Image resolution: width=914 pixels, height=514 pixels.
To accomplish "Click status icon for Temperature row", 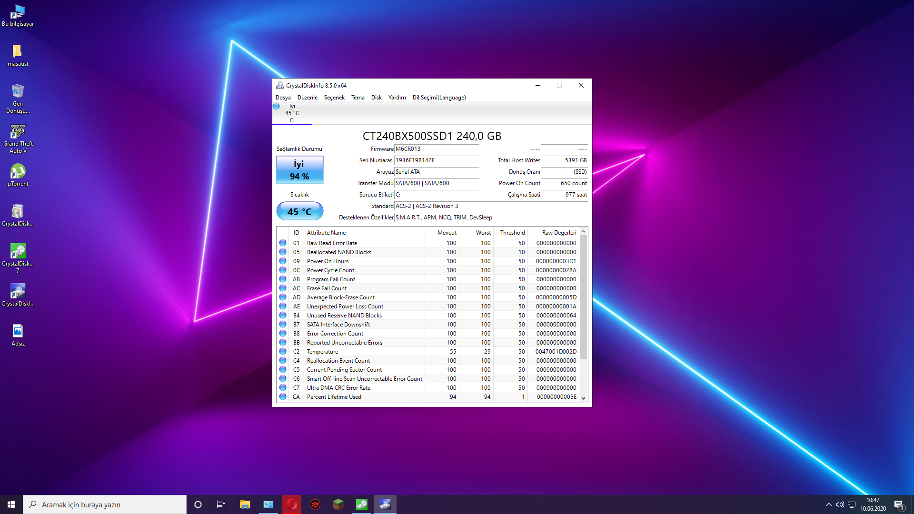I will (x=283, y=351).
